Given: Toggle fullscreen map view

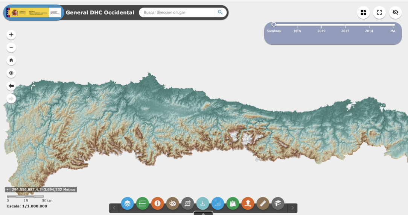Looking at the screenshot, I should (x=379, y=12).
